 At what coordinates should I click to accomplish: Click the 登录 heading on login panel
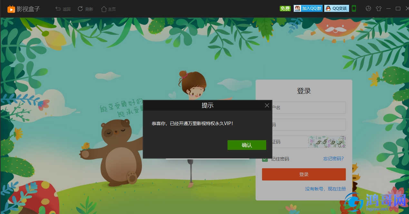coord(304,91)
